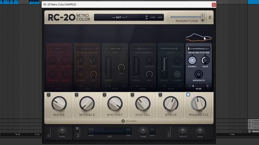The image size is (259, 145).
Task: Click the TONE knob in EQ section
Action: coord(143,131)
